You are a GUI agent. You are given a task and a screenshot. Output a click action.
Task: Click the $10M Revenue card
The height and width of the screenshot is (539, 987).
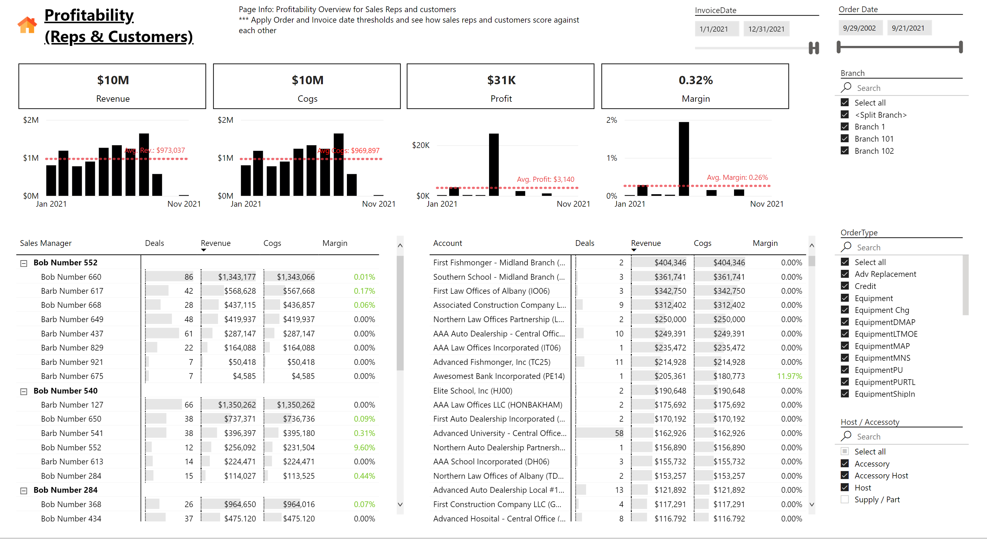112,86
